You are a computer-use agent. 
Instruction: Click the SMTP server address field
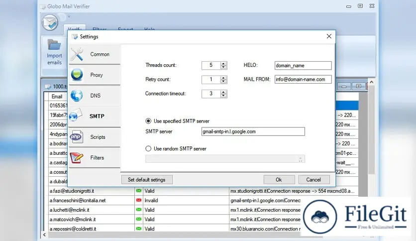253,131
